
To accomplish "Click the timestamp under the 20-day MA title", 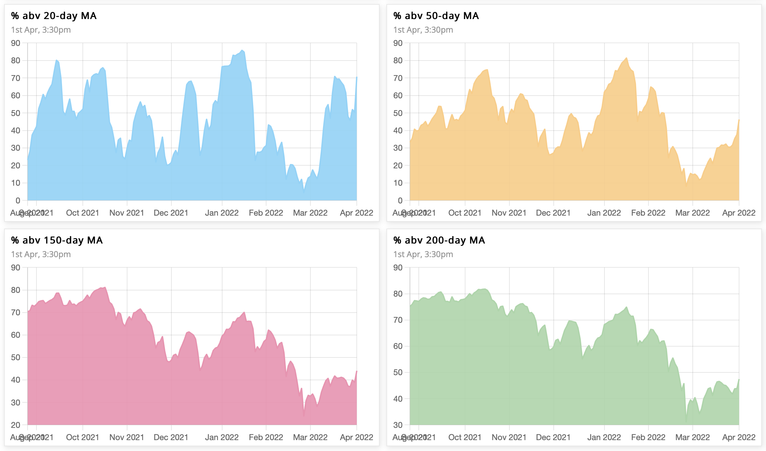I will click(41, 30).
